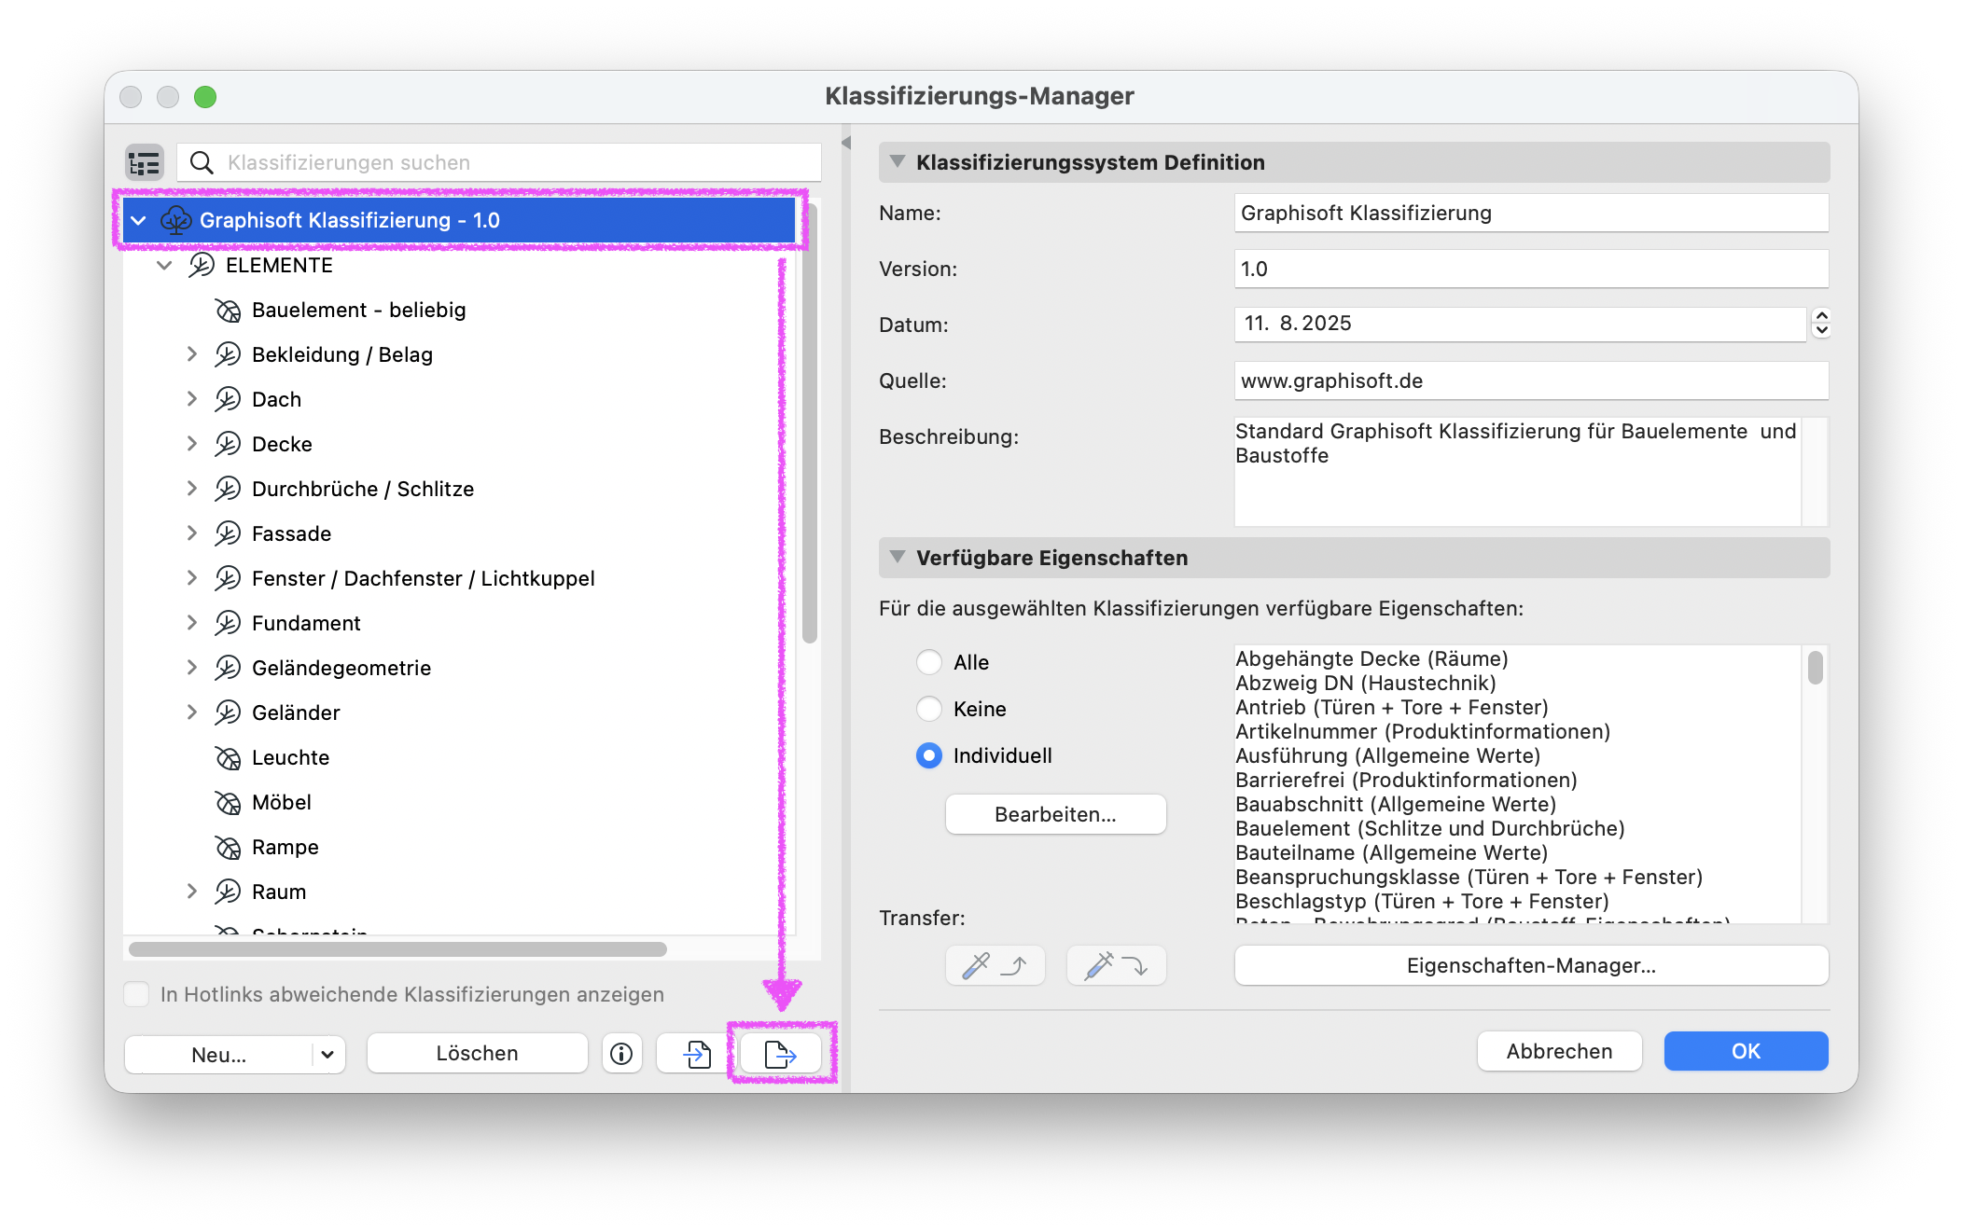1963x1231 pixels.
Task: Click the tree vertical scrollbar
Action: pyautogui.click(x=810, y=424)
